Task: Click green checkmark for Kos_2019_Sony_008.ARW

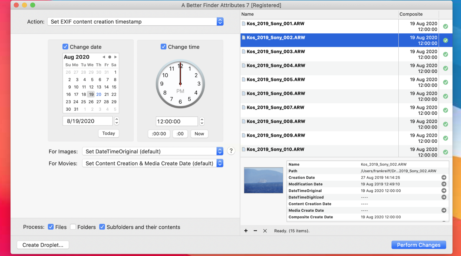Action: click(x=446, y=124)
